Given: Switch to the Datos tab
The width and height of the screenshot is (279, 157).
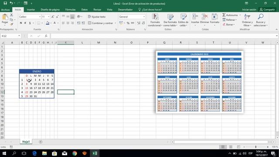Looking at the screenshot, I should click(x=84, y=10).
